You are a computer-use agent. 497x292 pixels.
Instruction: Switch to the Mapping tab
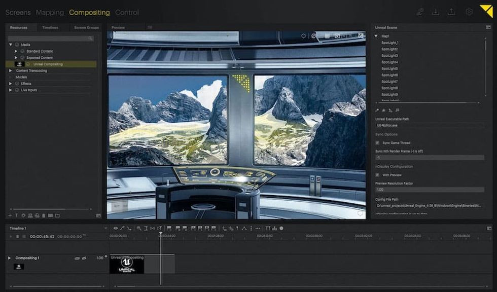[50, 12]
